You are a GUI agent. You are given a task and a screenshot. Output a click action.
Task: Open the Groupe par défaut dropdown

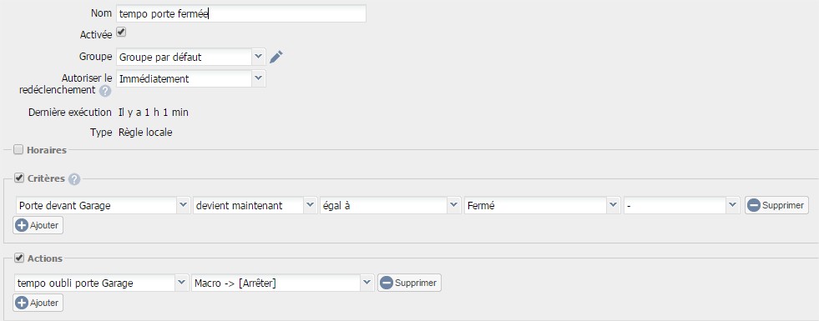coord(190,57)
